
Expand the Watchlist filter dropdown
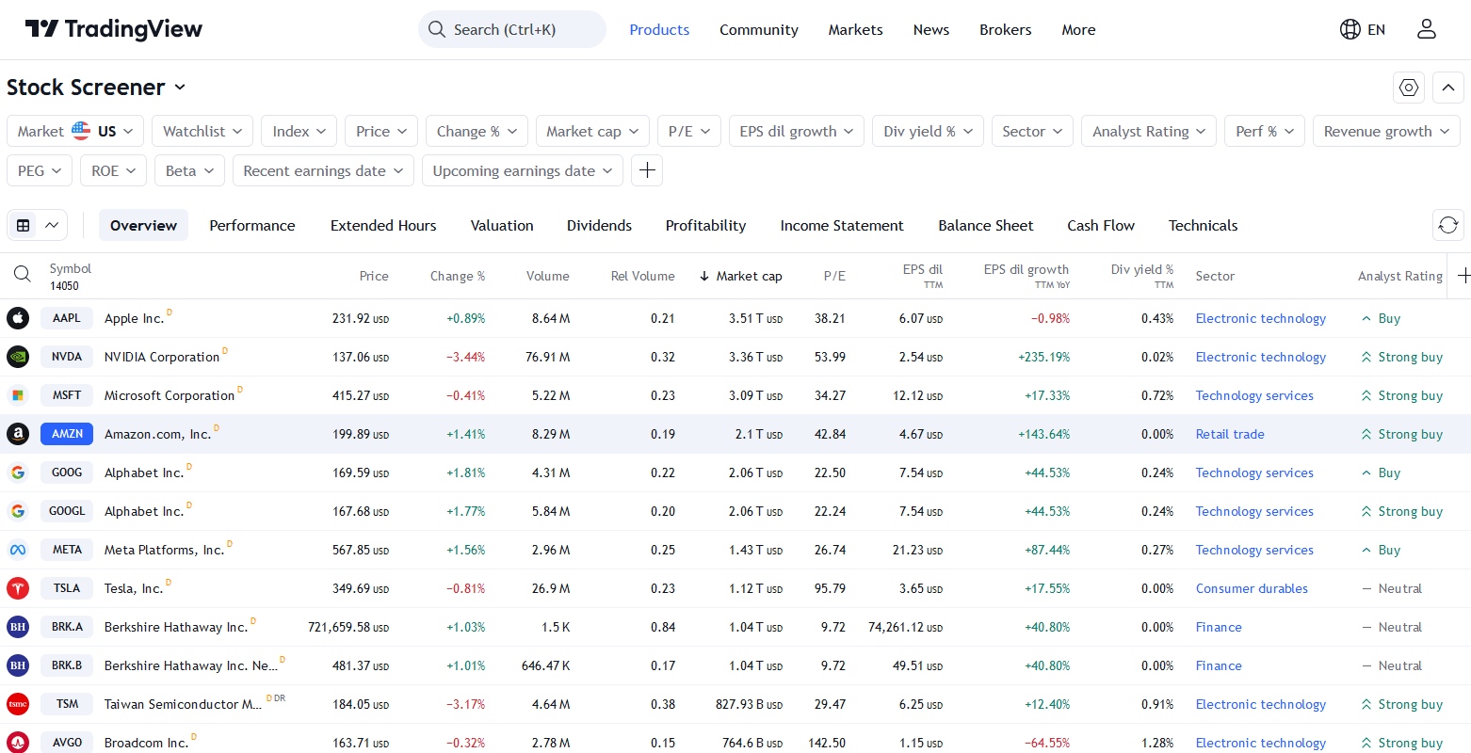point(202,131)
